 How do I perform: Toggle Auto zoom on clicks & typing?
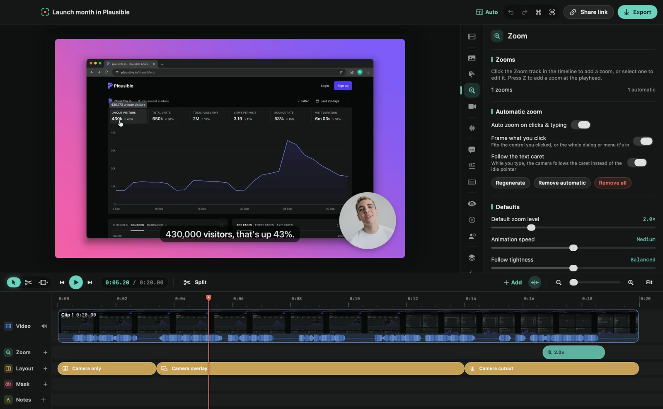click(x=581, y=125)
